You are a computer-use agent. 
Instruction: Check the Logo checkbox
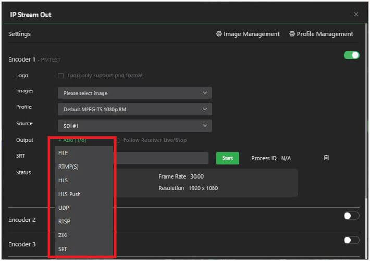click(60, 76)
